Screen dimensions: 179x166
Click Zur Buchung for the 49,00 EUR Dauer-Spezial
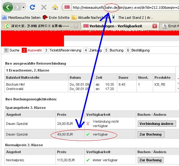click(x=151, y=134)
